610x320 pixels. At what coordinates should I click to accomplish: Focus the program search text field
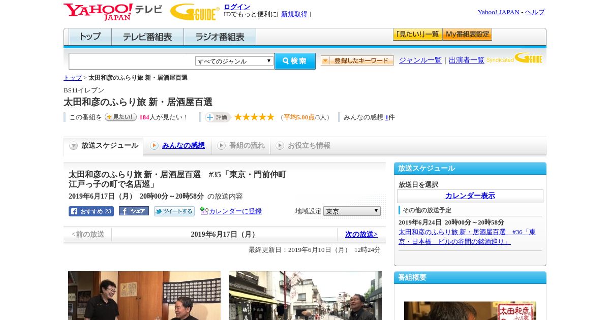tap(132, 61)
